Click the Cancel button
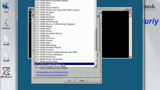The height and width of the screenshot is (90, 160). tap(82, 80)
